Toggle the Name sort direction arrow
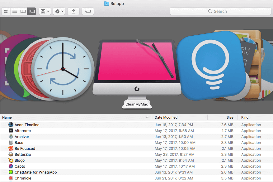The image size is (273, 182). click(147, 117)
